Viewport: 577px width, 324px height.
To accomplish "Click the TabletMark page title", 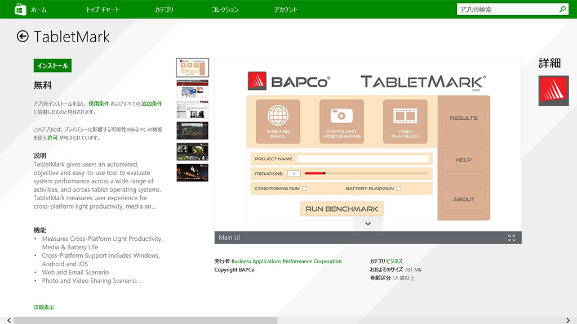I will click(72, 37).
